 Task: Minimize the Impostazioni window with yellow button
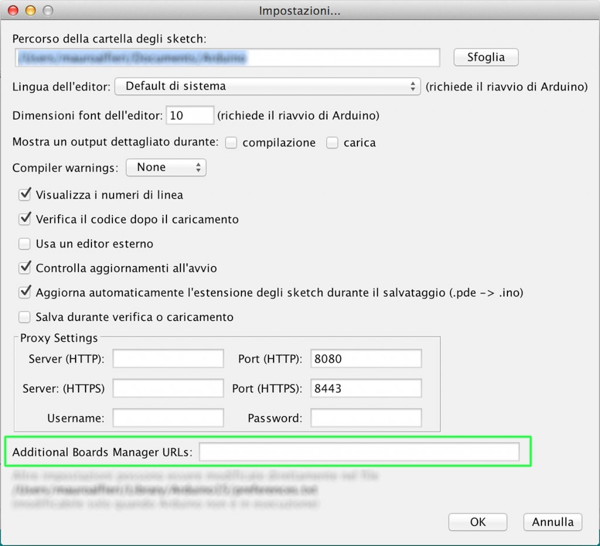tap(30, 11)
